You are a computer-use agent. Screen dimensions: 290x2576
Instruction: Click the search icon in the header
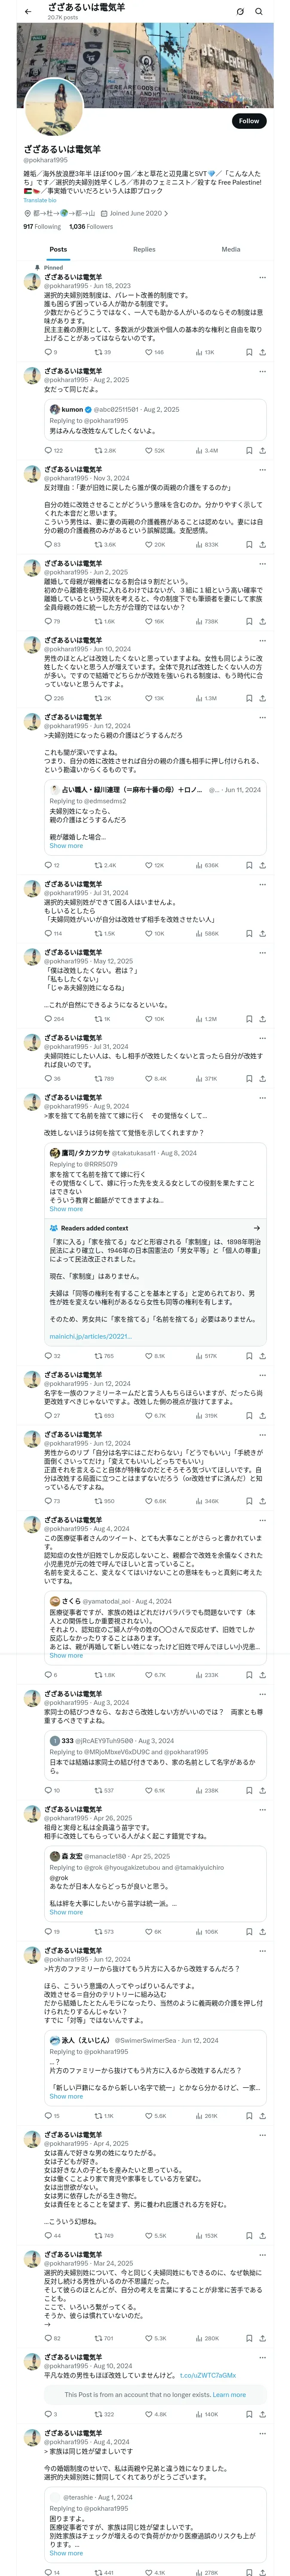[x=259, y=12]
